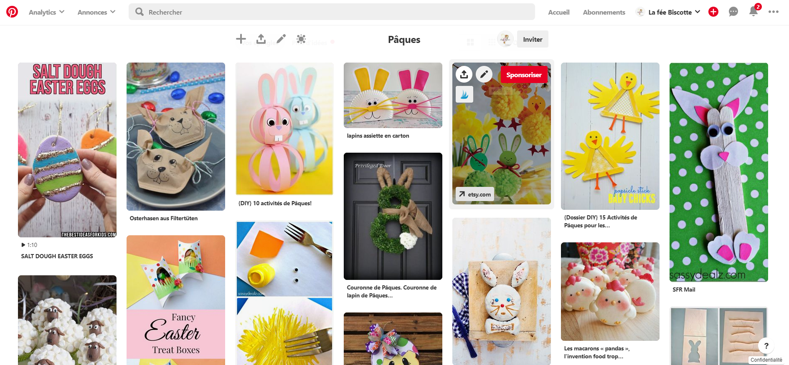Open the etsy.com link on pin
This screenshot has width=789, height=365.
tap(474, 194)
